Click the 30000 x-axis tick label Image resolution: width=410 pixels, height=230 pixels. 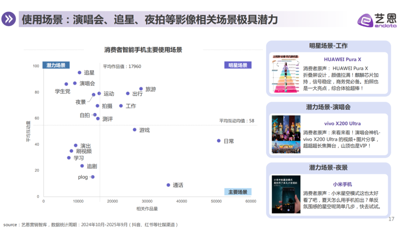tap(147, 201)
